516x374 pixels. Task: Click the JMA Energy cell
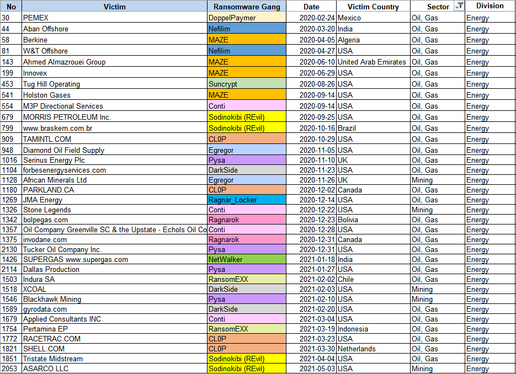click(x=115, y=200)
